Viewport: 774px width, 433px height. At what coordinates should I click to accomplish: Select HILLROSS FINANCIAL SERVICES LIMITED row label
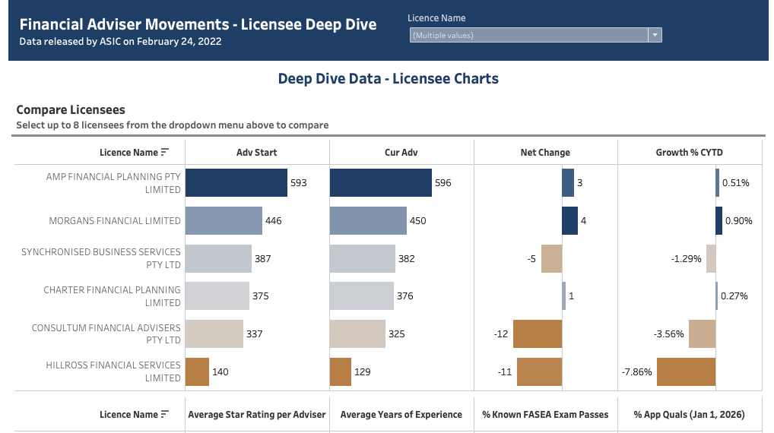click(x=113, y=371)
